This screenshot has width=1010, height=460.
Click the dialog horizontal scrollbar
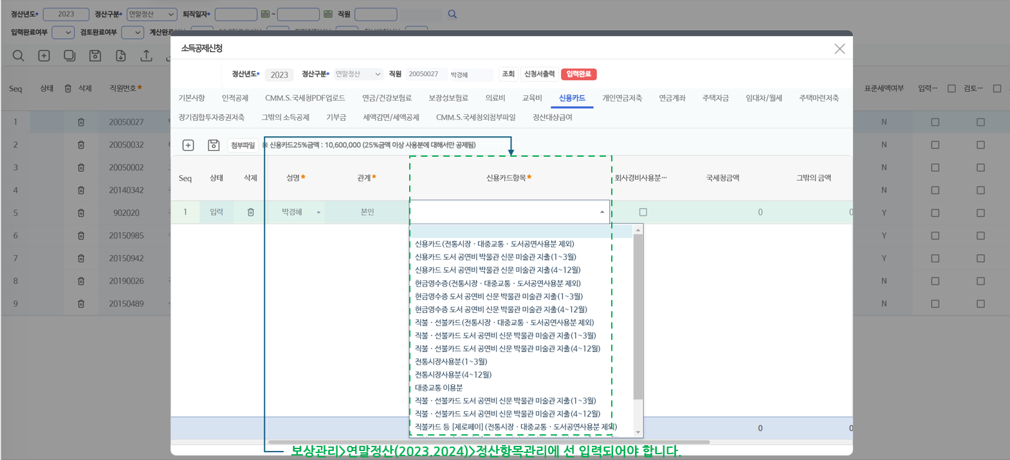489,442
